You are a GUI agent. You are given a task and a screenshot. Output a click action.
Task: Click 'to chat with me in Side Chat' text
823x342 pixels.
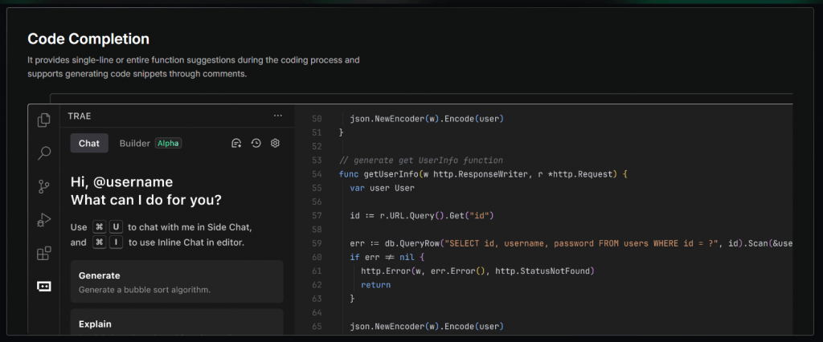click(190, 227)
